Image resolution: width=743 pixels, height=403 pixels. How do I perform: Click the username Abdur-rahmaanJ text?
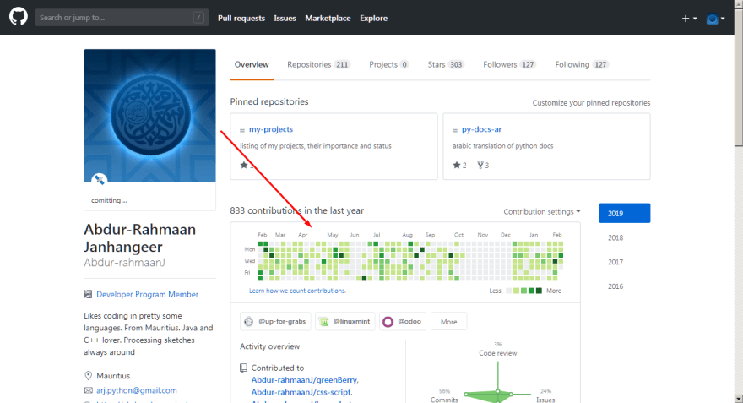pyautogui.click(x=124, y=263)
